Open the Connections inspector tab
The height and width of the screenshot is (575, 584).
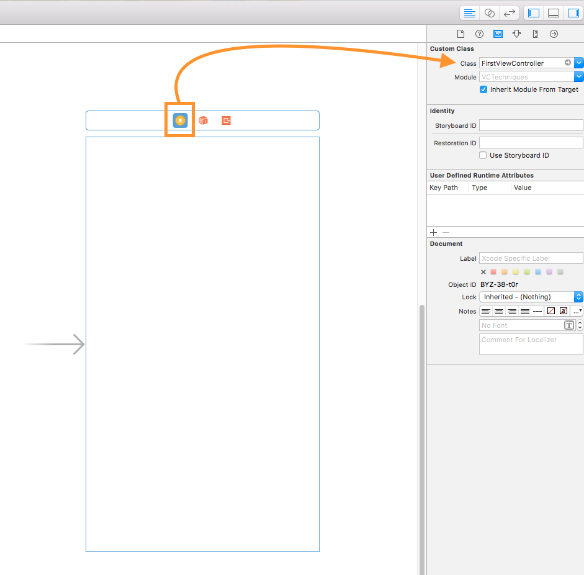tap(554, 34)
